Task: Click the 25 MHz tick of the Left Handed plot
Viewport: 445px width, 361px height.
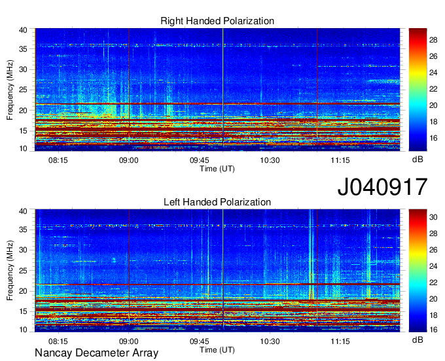Action: pyautogui.click(x=24, y=271)
